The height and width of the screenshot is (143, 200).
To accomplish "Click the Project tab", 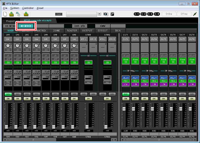I will click(10, 21).
